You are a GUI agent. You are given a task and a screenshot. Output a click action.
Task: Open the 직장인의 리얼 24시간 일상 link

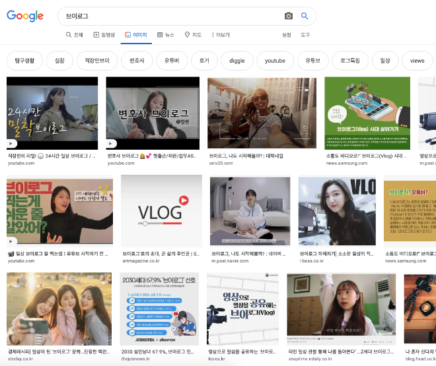click(52, 156)
